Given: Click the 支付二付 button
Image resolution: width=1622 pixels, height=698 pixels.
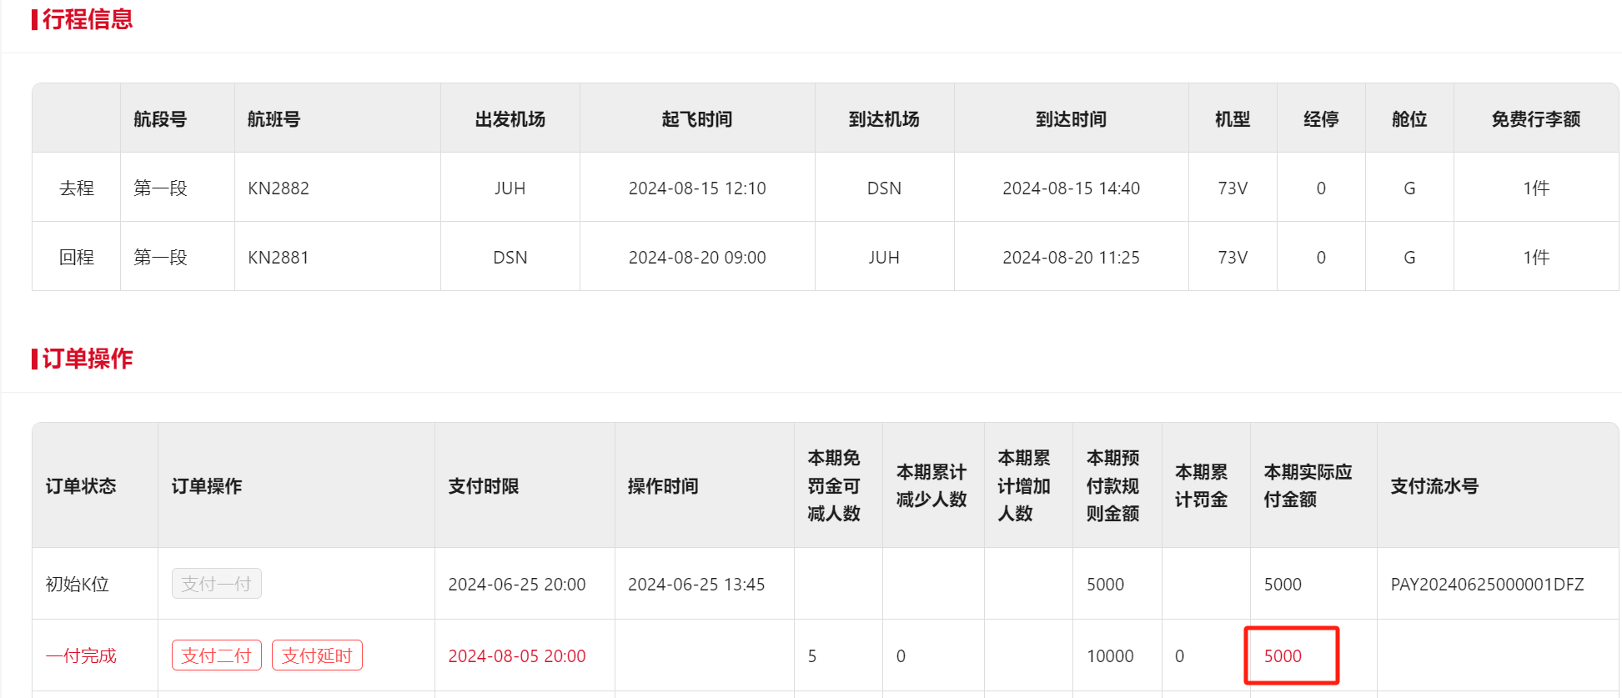Looking at the screenshot, I should 216,655.
